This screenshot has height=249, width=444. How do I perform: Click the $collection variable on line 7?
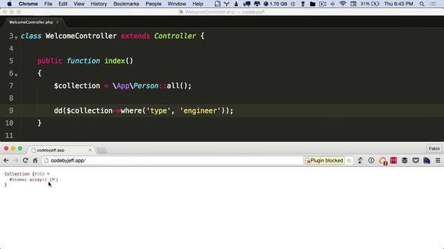(77, 86)
